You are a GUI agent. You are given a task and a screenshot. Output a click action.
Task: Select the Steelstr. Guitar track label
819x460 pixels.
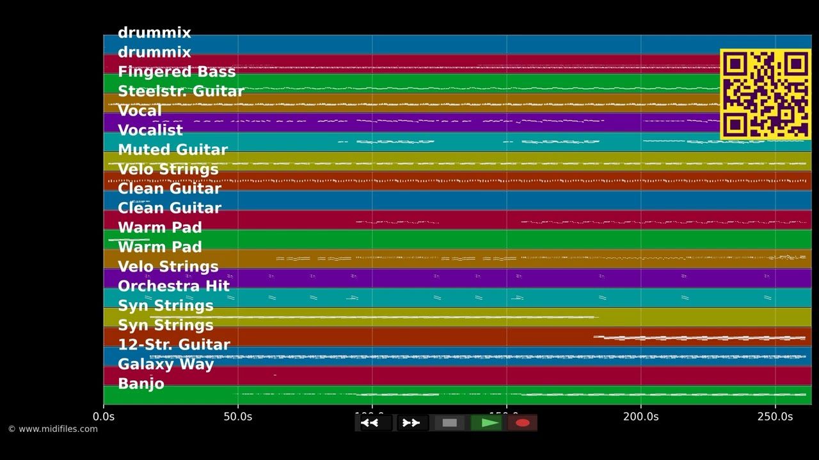[x=181, y=91]
